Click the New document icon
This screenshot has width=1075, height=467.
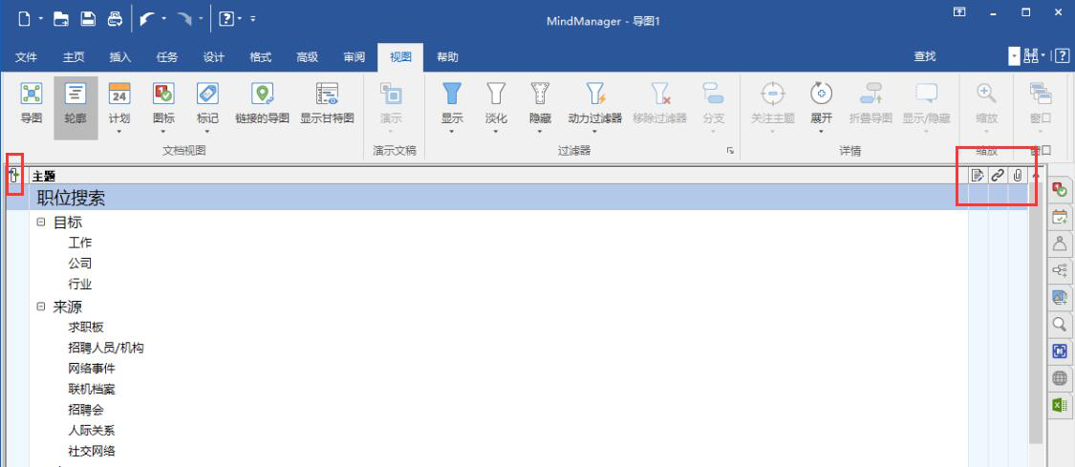coord(25,19)
